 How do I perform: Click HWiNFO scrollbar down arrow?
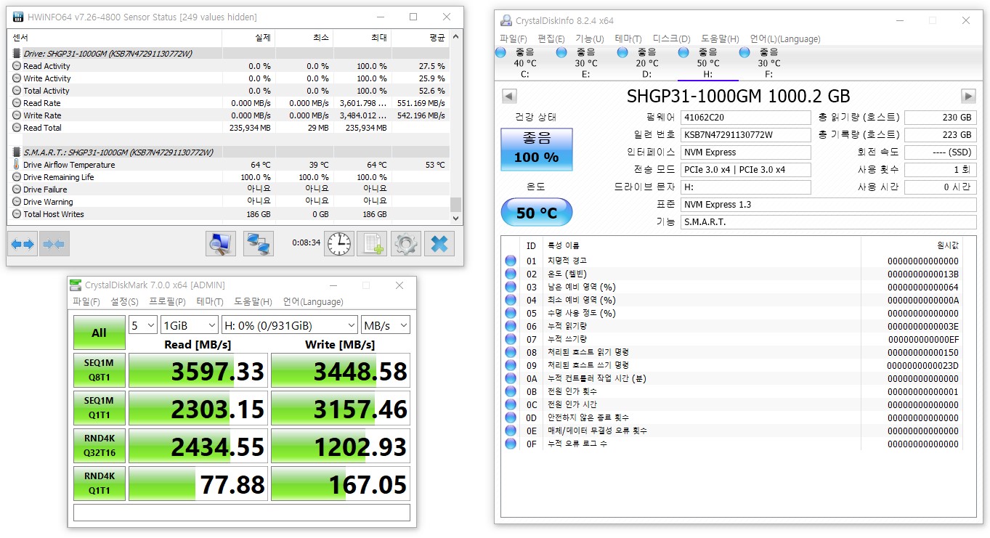[456, 218]
